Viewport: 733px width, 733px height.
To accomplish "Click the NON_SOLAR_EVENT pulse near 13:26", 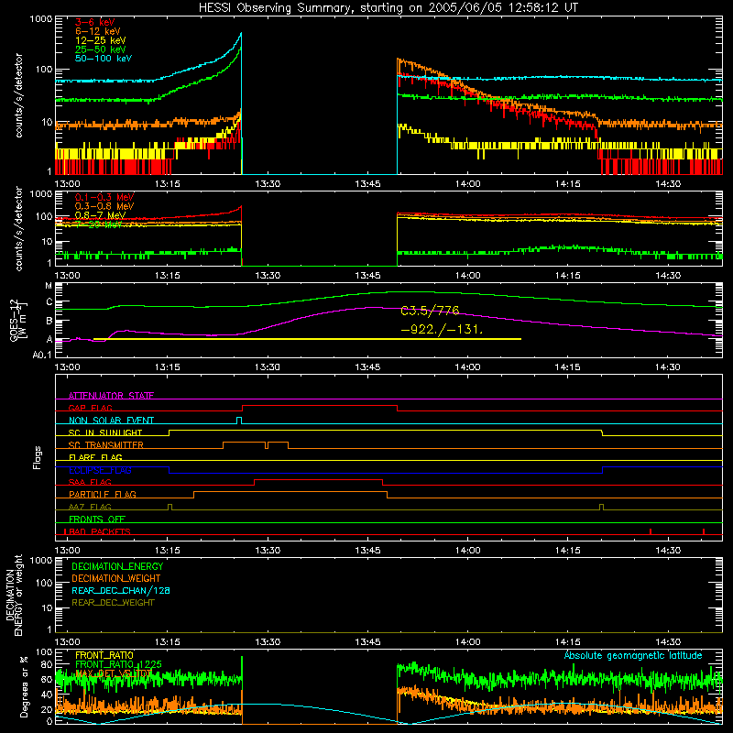I will pos(239,420).
